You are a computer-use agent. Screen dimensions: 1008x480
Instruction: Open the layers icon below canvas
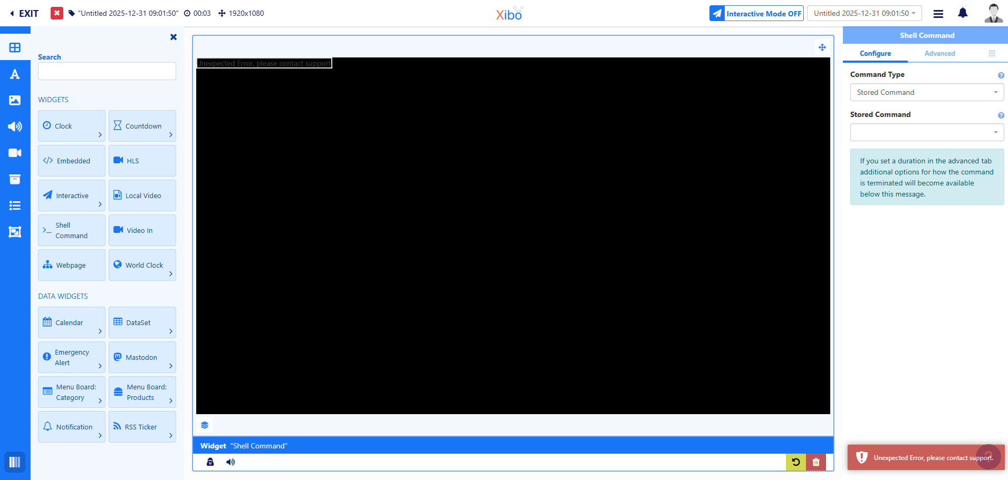click(x=205, y=425)
